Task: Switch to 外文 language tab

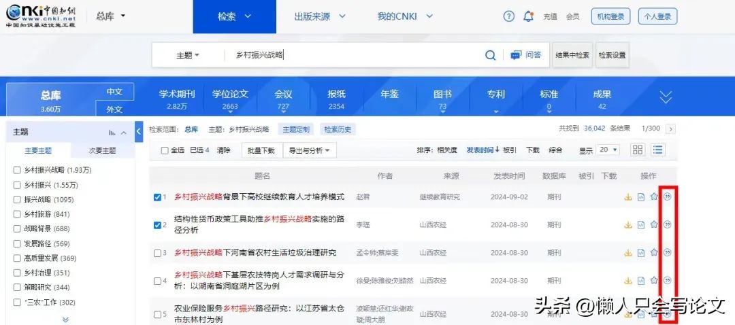Action: 114,109
